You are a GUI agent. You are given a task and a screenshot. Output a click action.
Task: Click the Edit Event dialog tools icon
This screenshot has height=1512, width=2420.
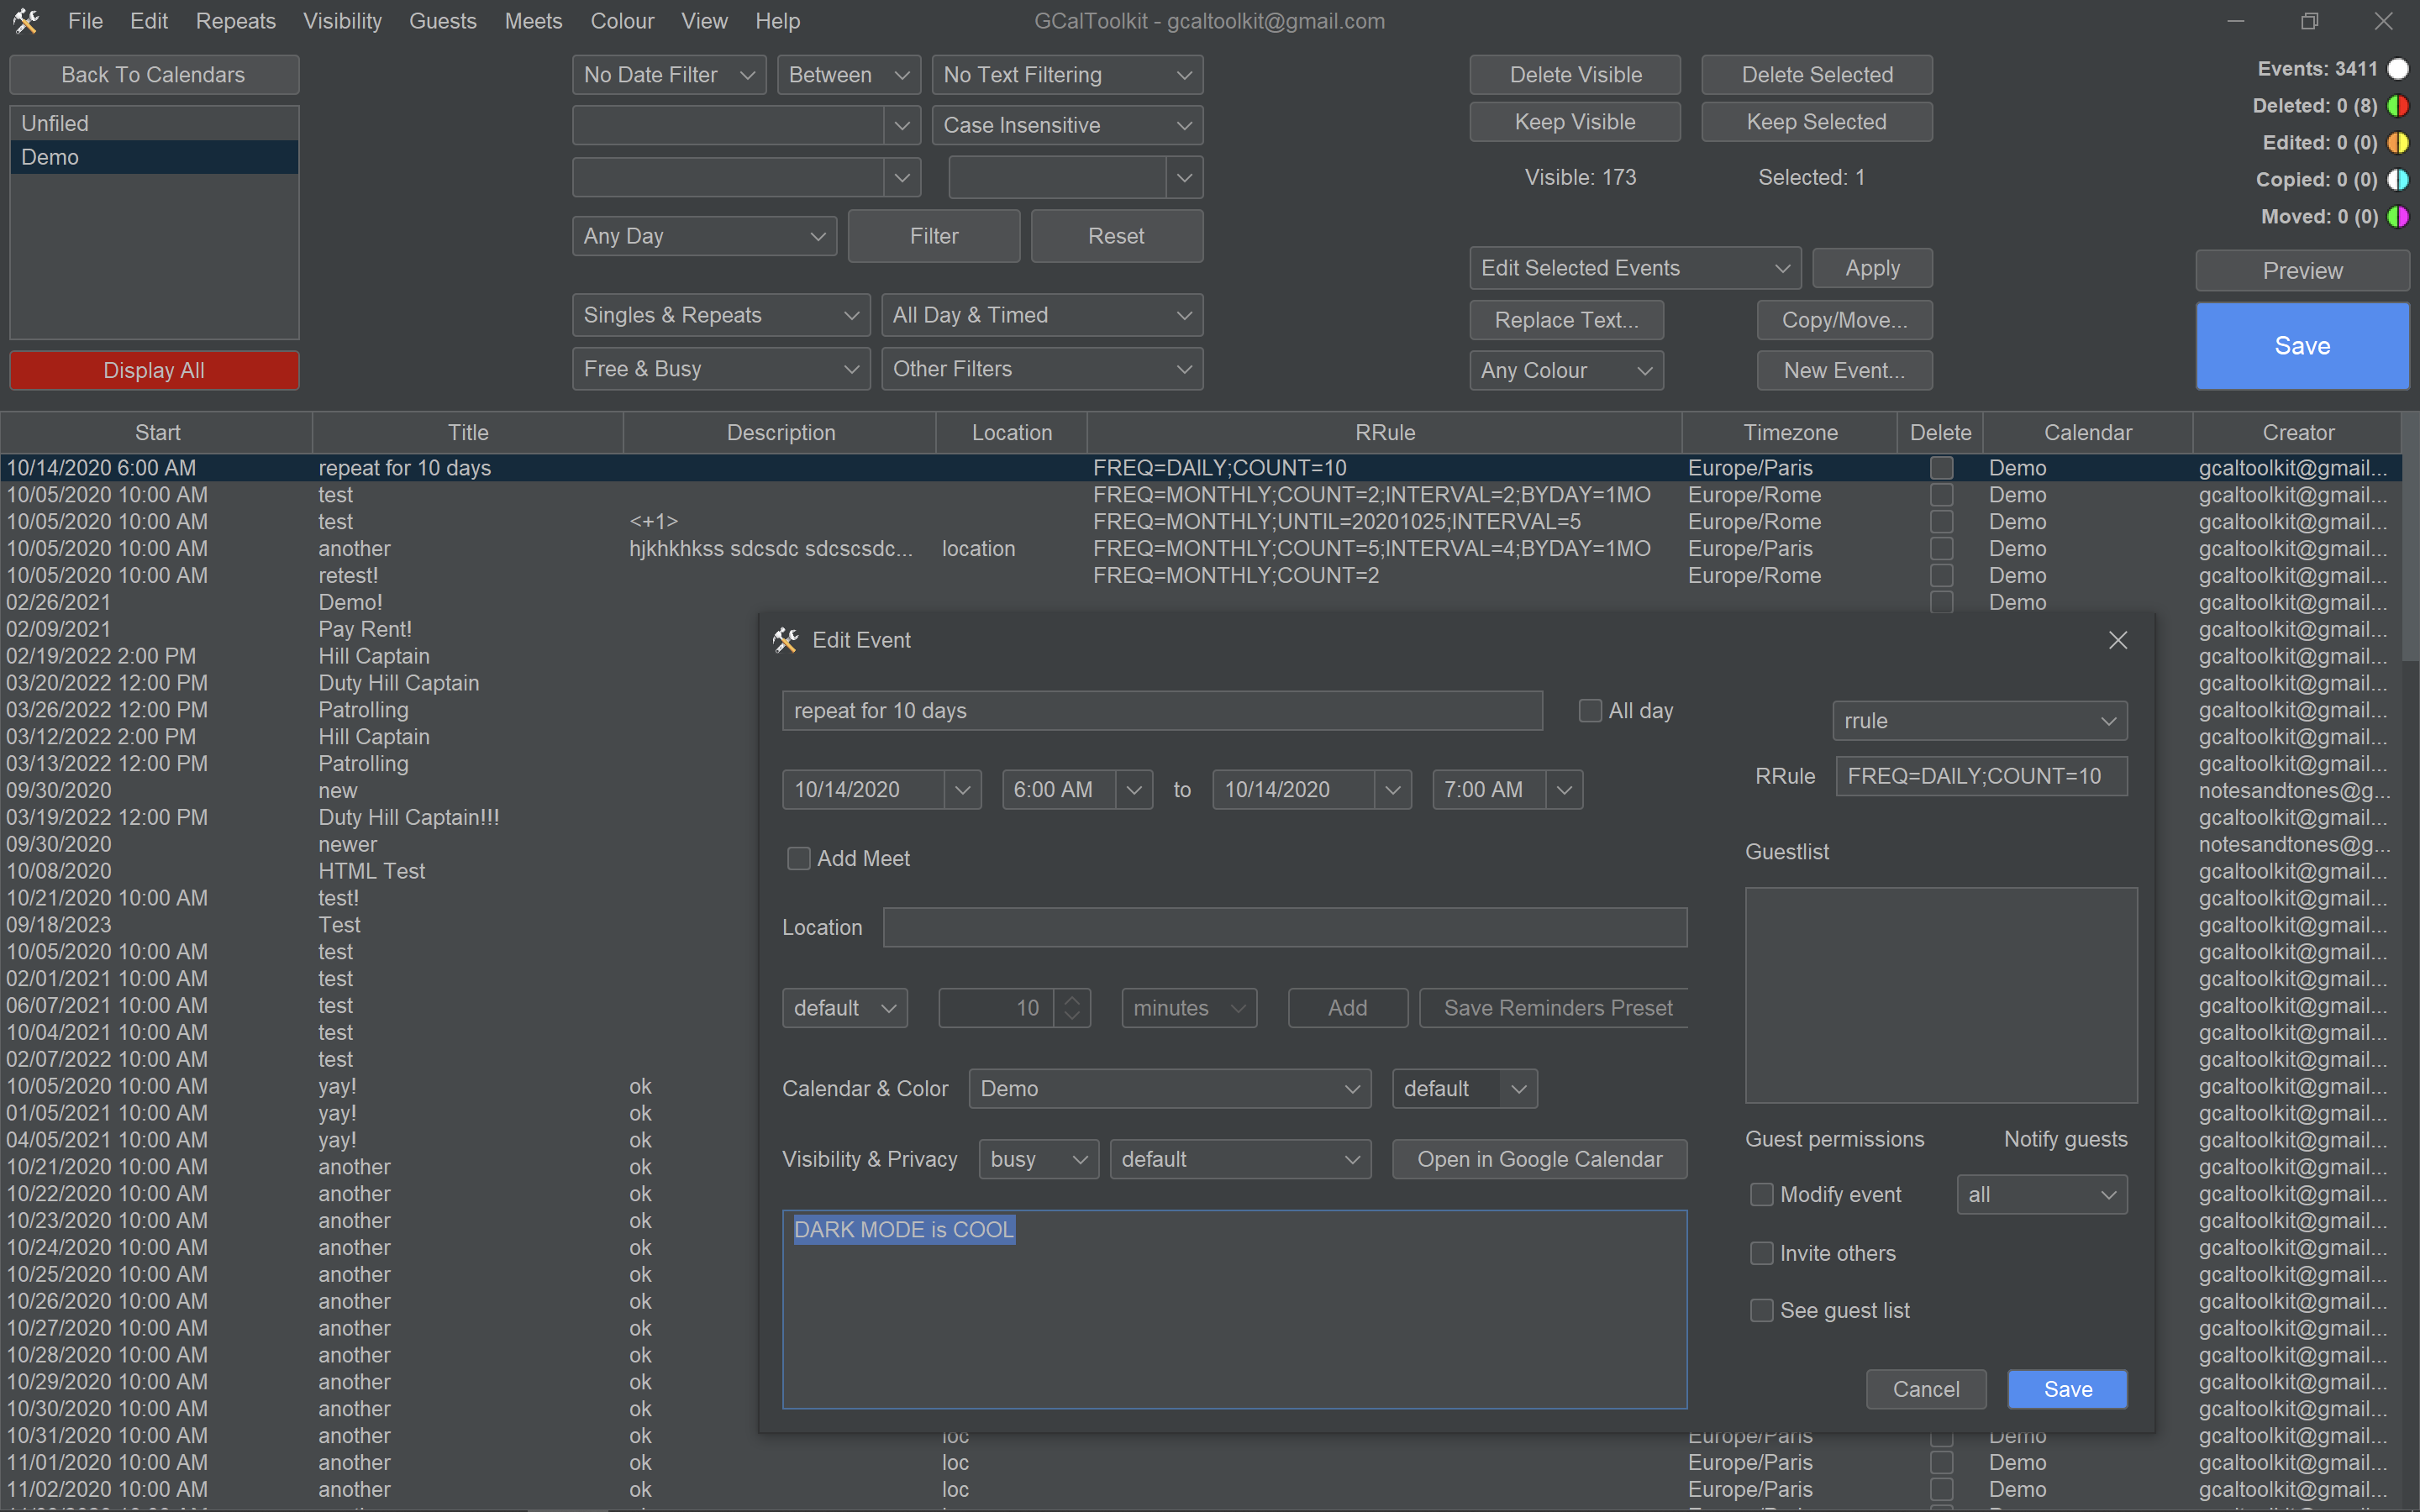click(x=786, y=640)
